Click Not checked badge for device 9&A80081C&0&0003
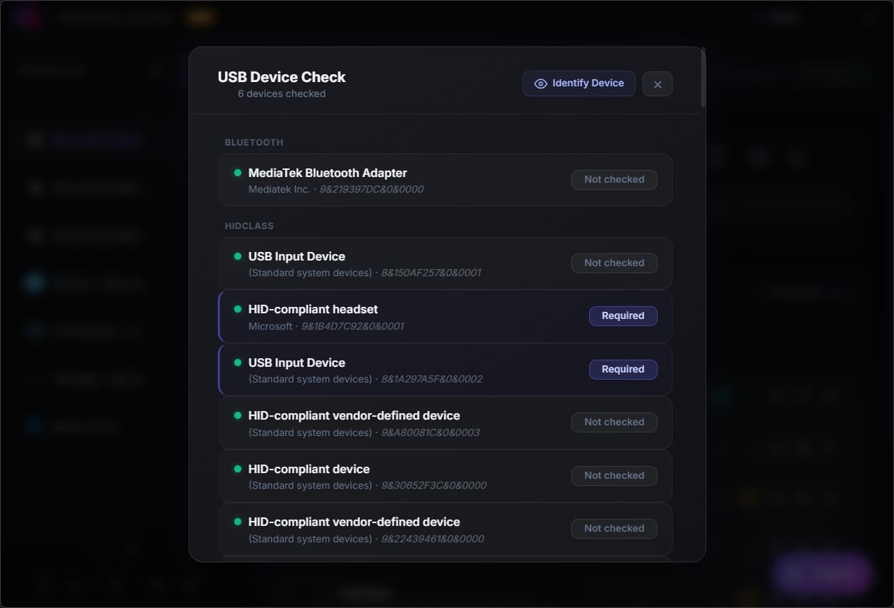 coord(614,422)
